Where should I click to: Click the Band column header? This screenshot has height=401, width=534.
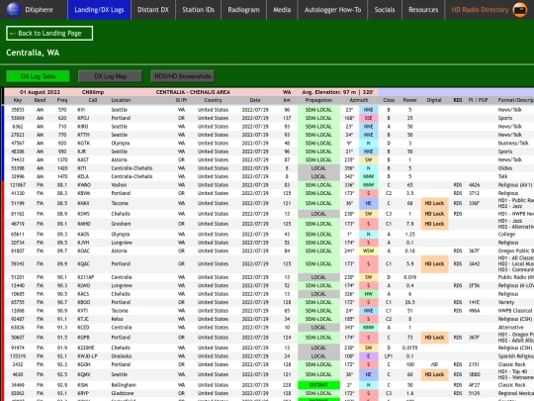40,100
